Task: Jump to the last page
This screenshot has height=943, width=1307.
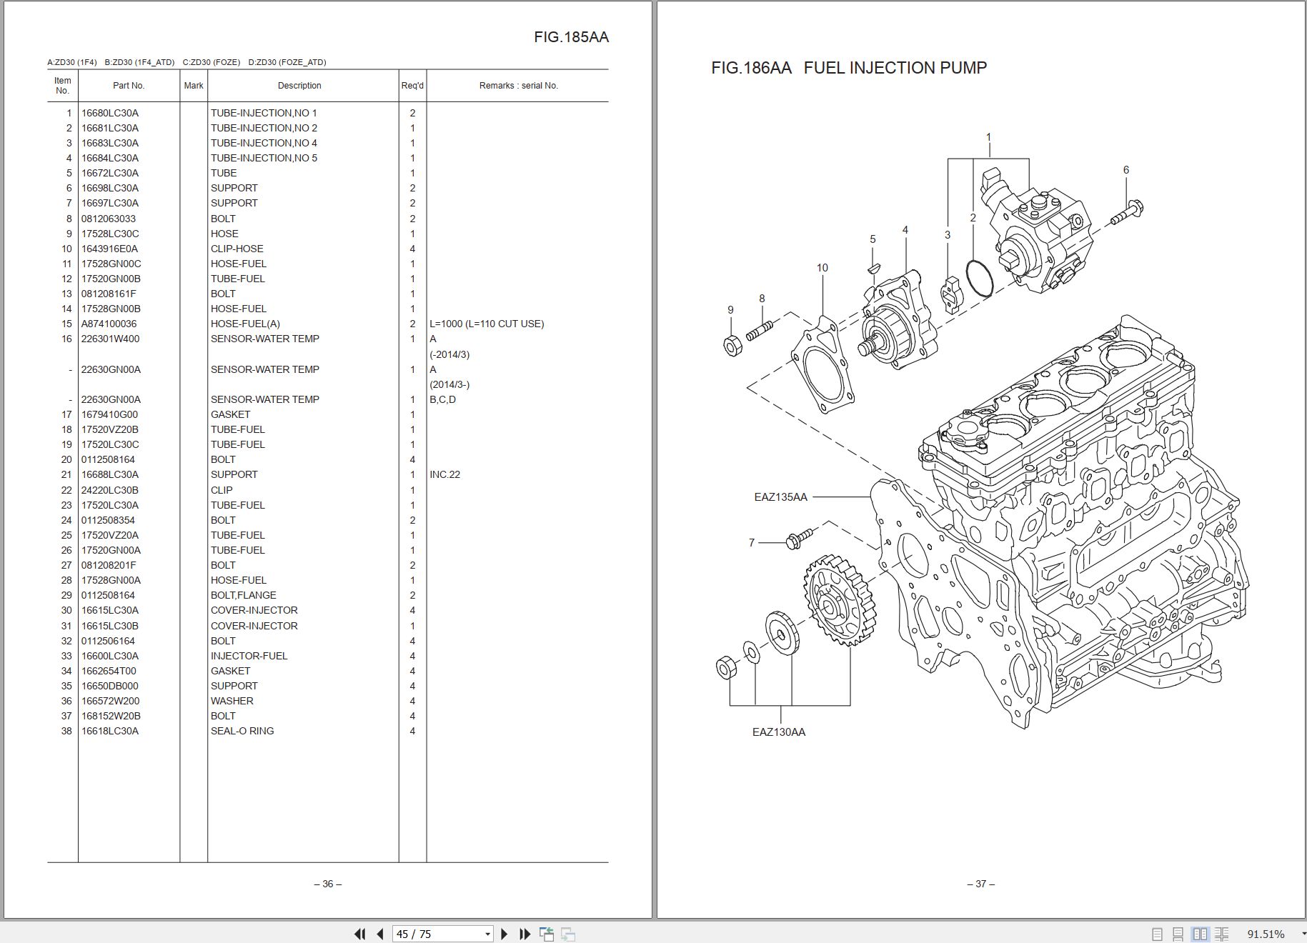Action: [525, 934]
